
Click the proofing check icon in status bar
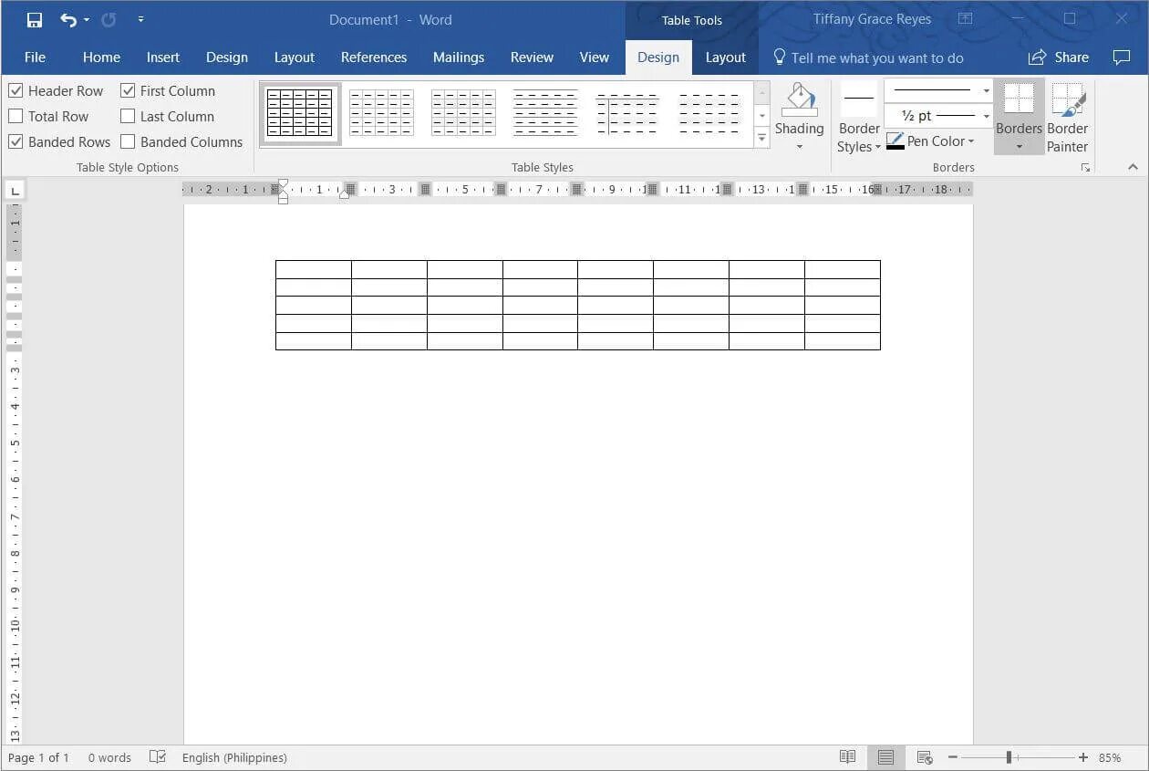tap(158, 756)
